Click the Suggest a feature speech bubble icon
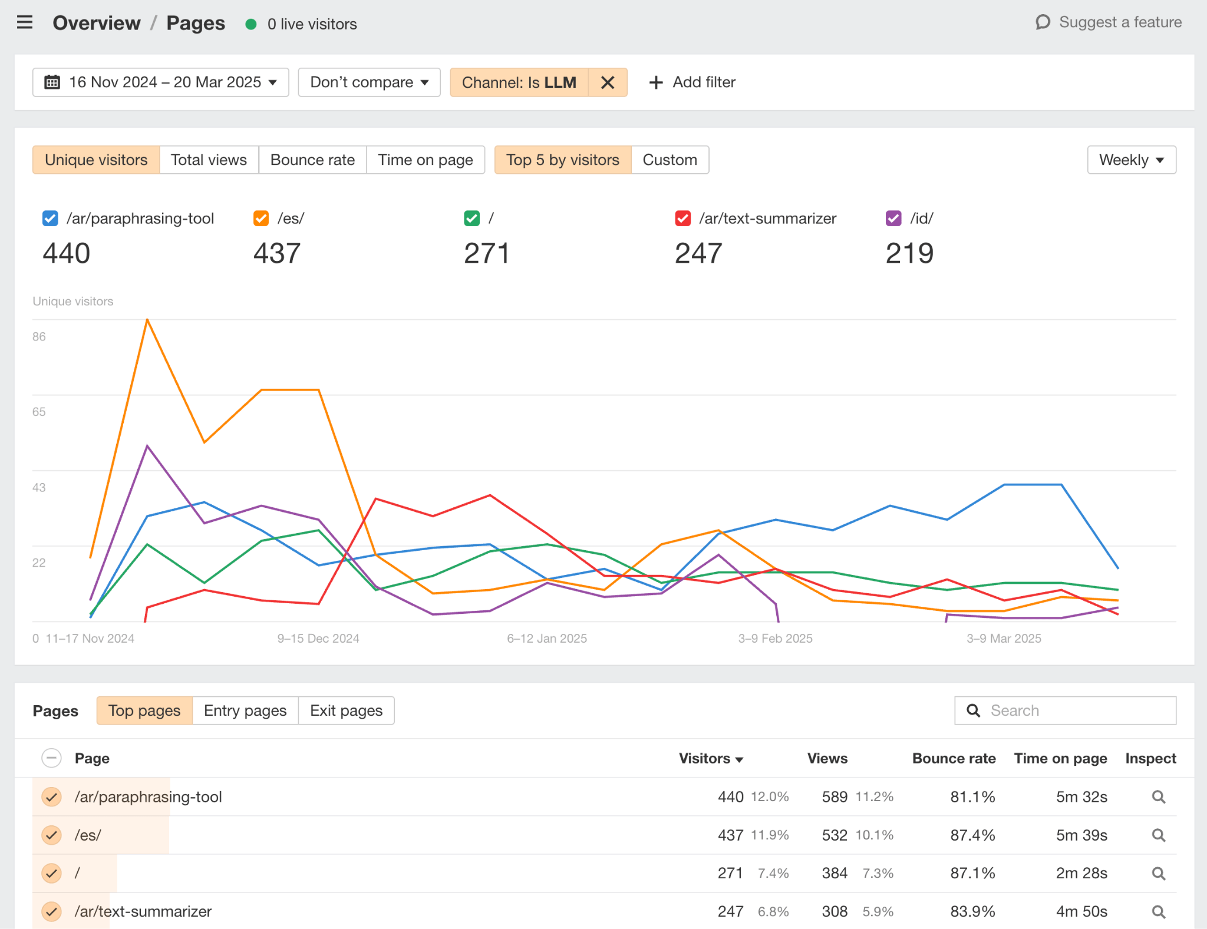Screen dimensions: 1207x929 1043,22
